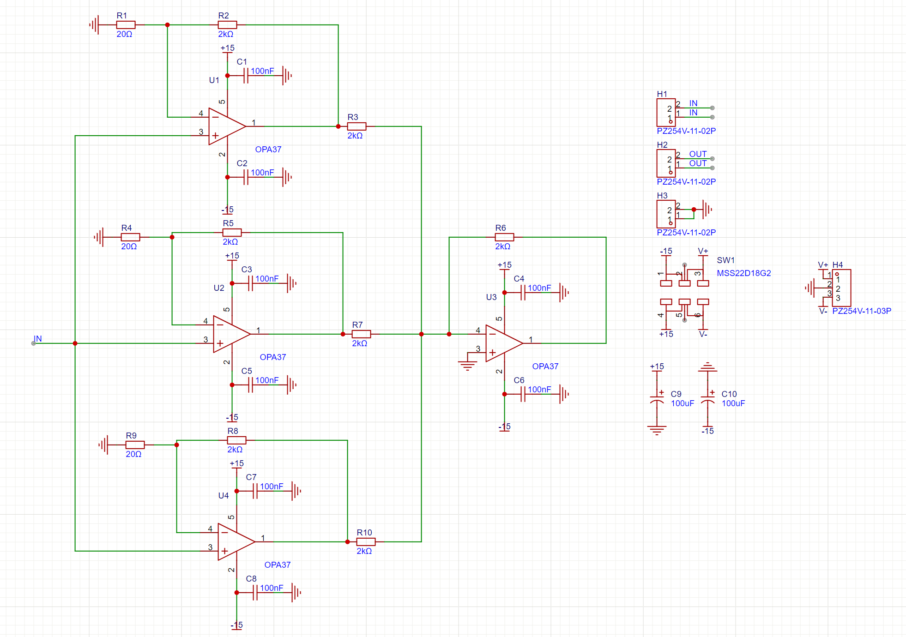Select the H2 PZ254V-11-02P value text

tap(686, 182)
